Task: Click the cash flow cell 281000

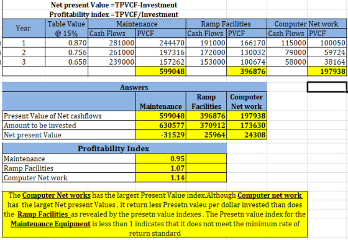Action: click(112, 43)
